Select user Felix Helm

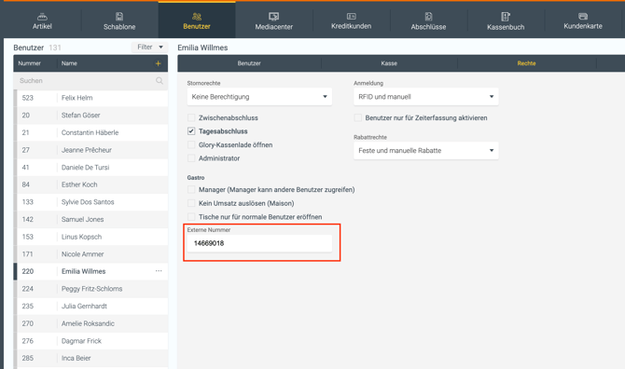point(90,98)
